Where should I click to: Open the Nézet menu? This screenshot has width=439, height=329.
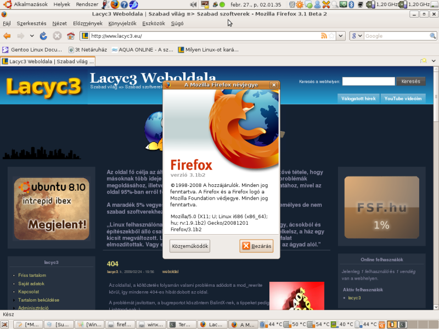point(60,24)
